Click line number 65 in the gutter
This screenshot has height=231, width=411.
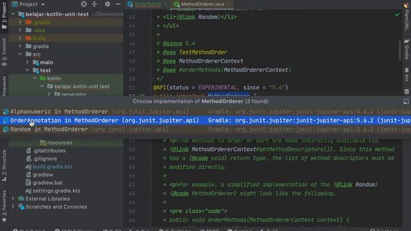[132, 211]
